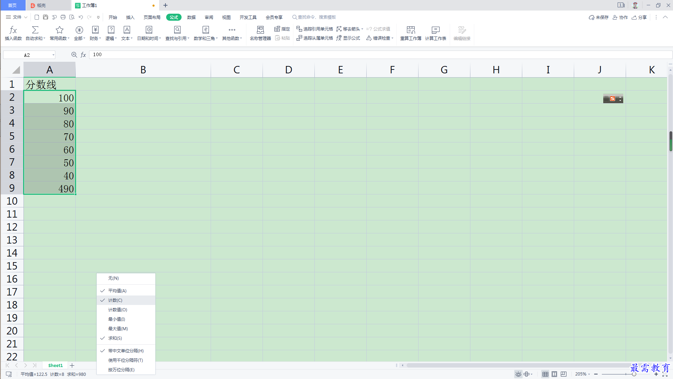Click the print preview icon
The width and height of the screenshot is (673, 379).
(72, 17)
